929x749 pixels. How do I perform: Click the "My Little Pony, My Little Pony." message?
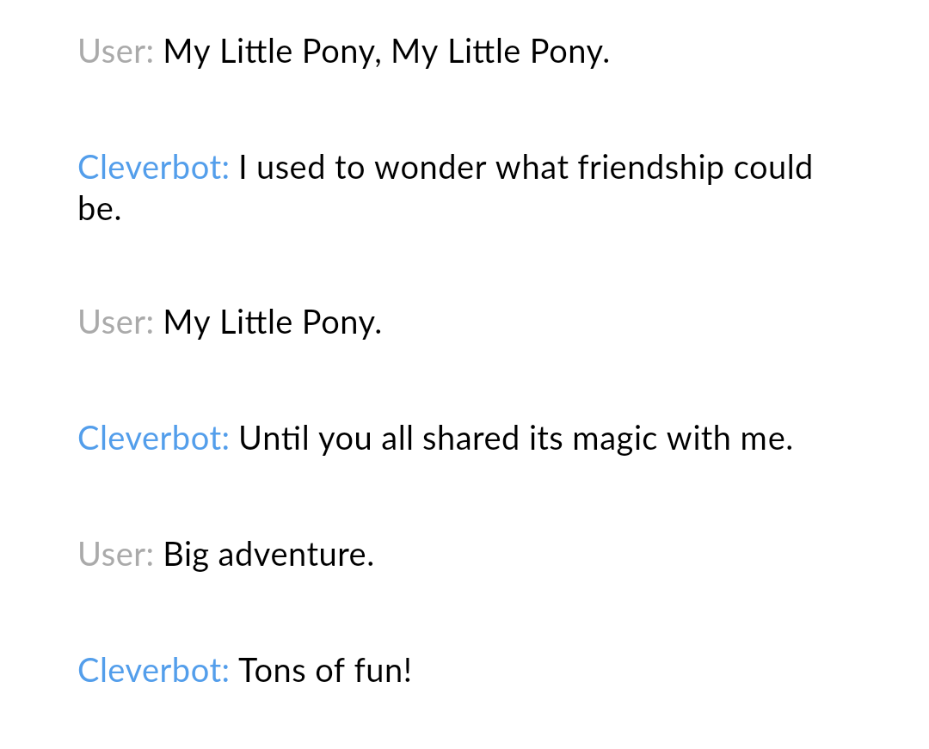(x=386, y=52)
